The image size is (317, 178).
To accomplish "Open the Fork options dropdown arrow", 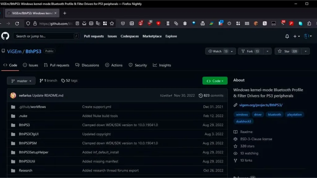I will 267,52.
